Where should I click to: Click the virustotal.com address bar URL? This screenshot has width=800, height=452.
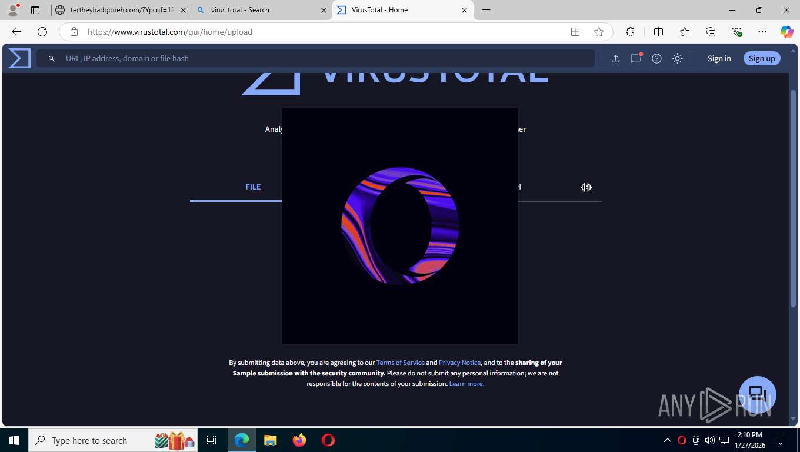170,32
